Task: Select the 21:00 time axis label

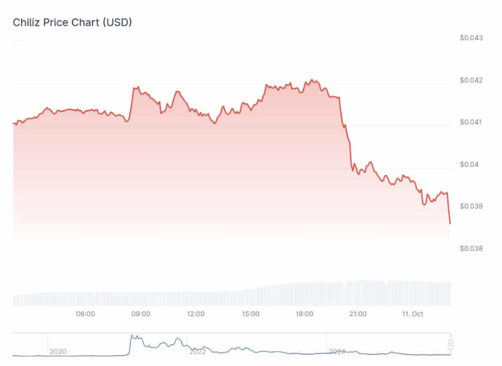Action: coord(357,314)
